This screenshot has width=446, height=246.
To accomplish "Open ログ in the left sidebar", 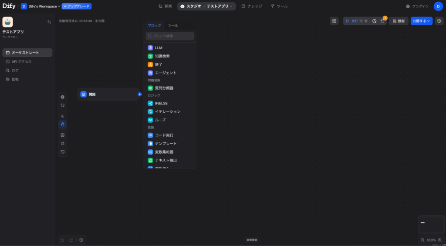I will point(15,70).
